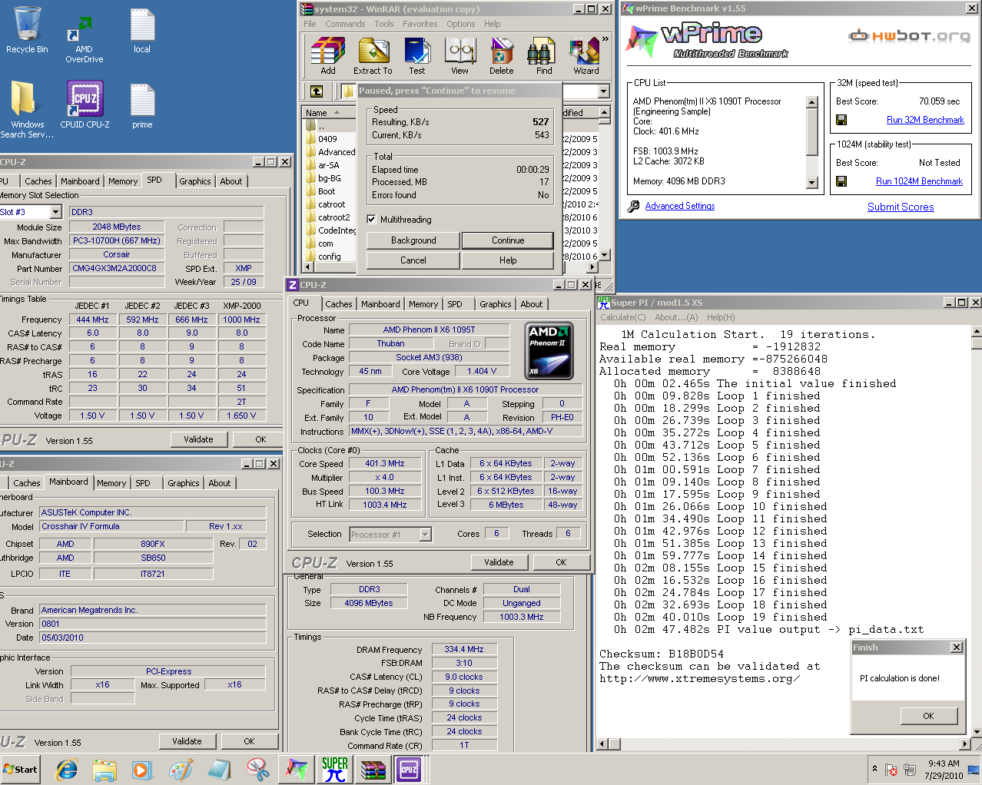Click the WinRAR Wizard toolbar icon
Viewport: 982px width, 785px height.
tap(586, 56)
